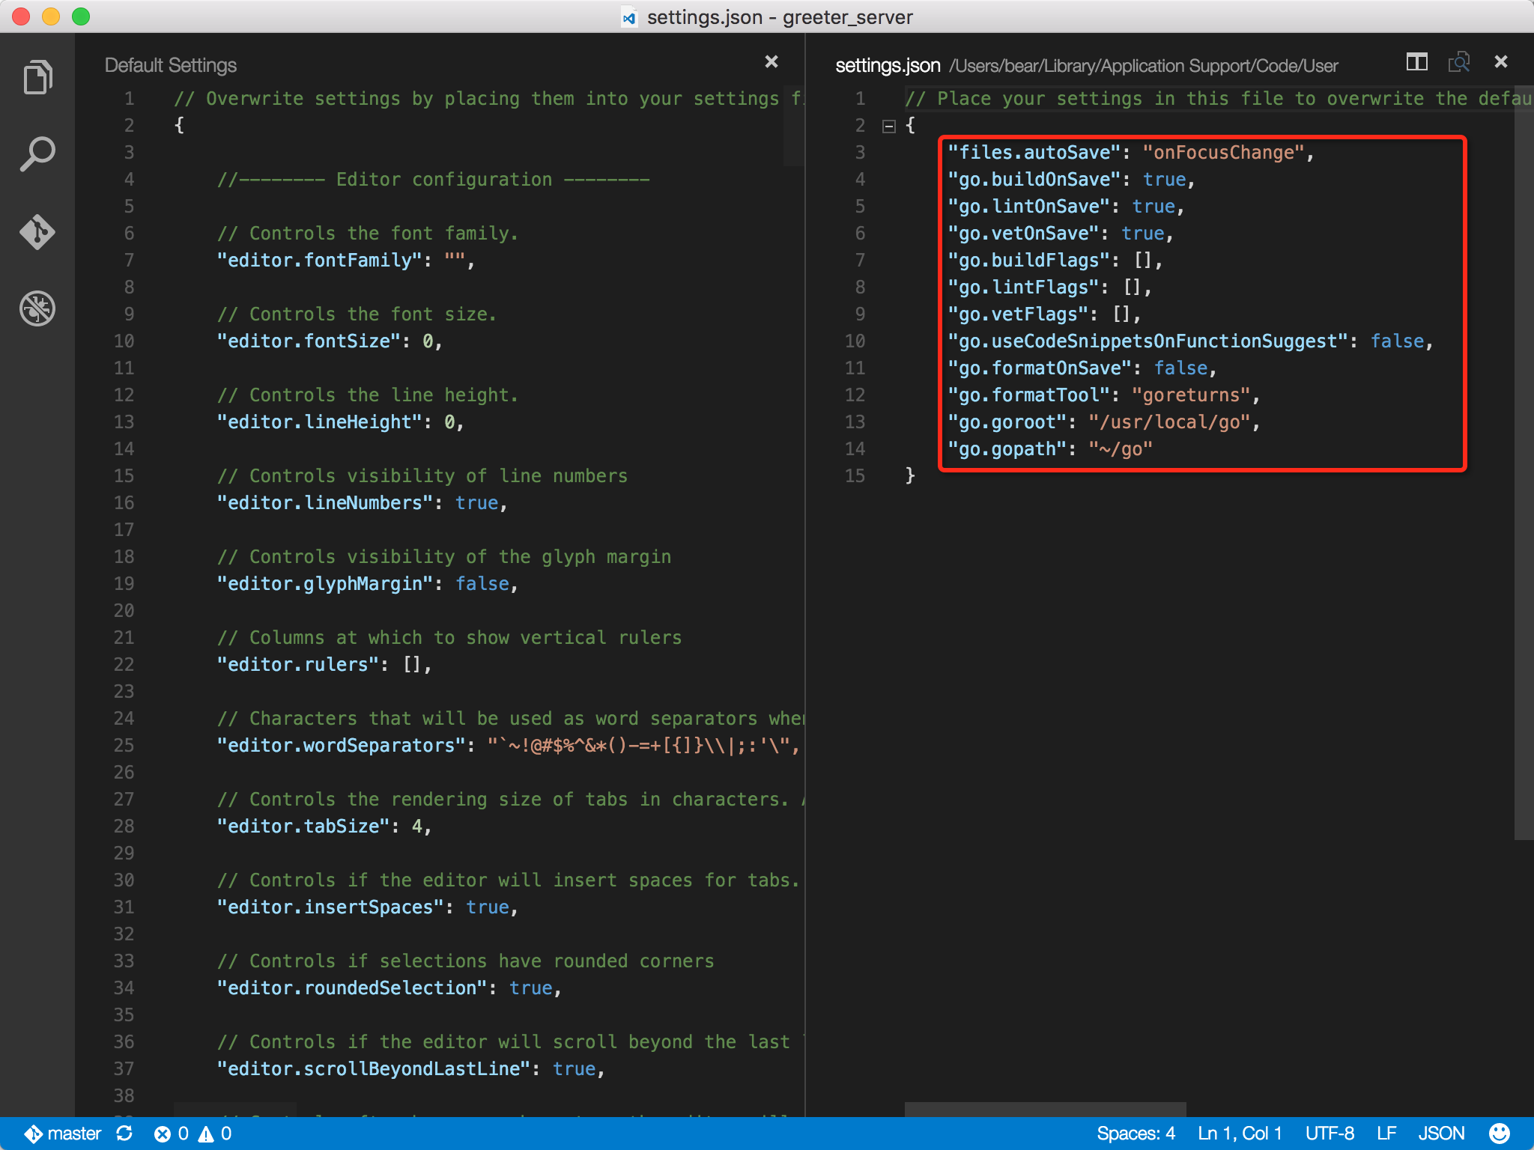Collapse the JSON object fold marker

[889, 126]
